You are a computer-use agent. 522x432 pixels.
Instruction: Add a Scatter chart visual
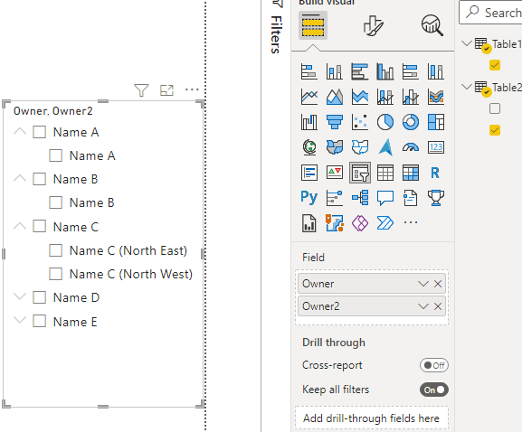pos(360,122)
